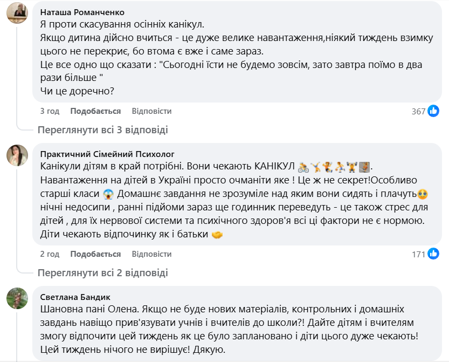The width and height of the screenshot is (449, 362).
Task: Click the '2 год' comment timestamp
Action: tap(50, 254)
